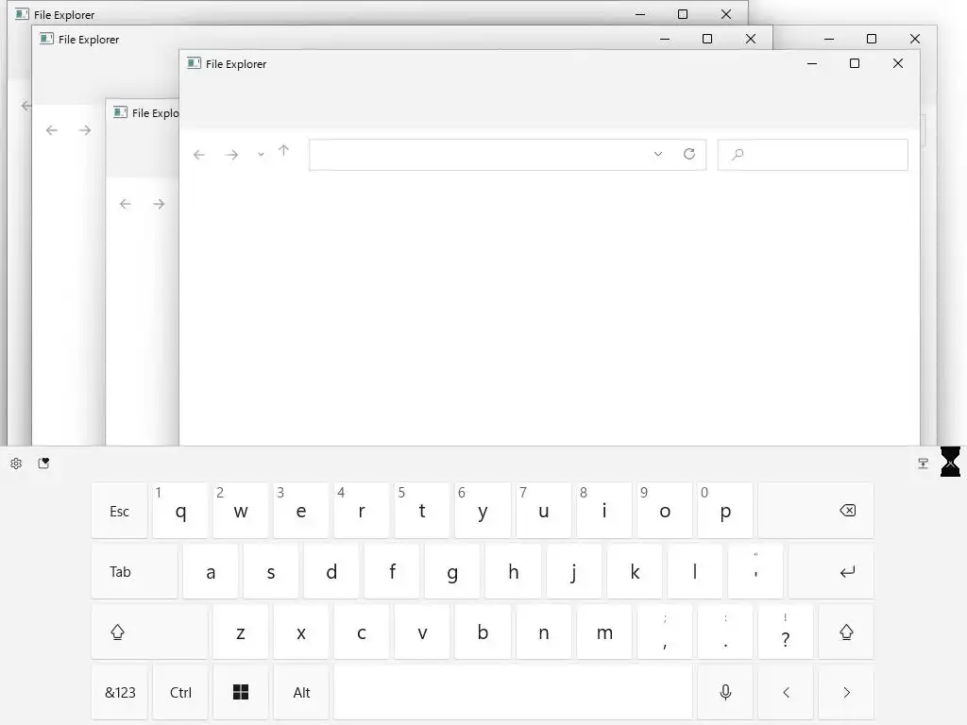Click the magnifier search icon

click(738, 155)
